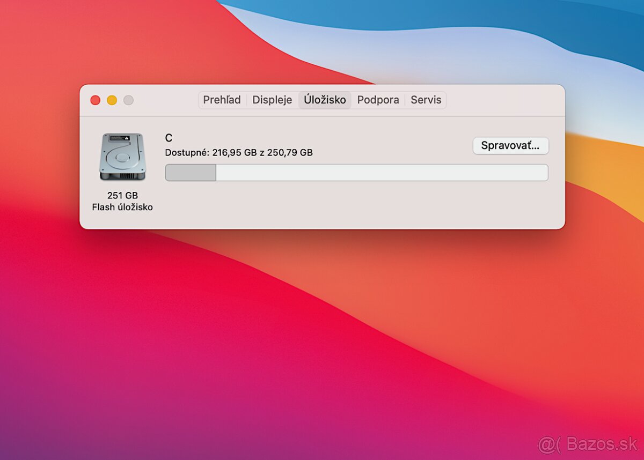644x460 pixels.
Task: Click the hard drive icon
Action: pos(122,157)
